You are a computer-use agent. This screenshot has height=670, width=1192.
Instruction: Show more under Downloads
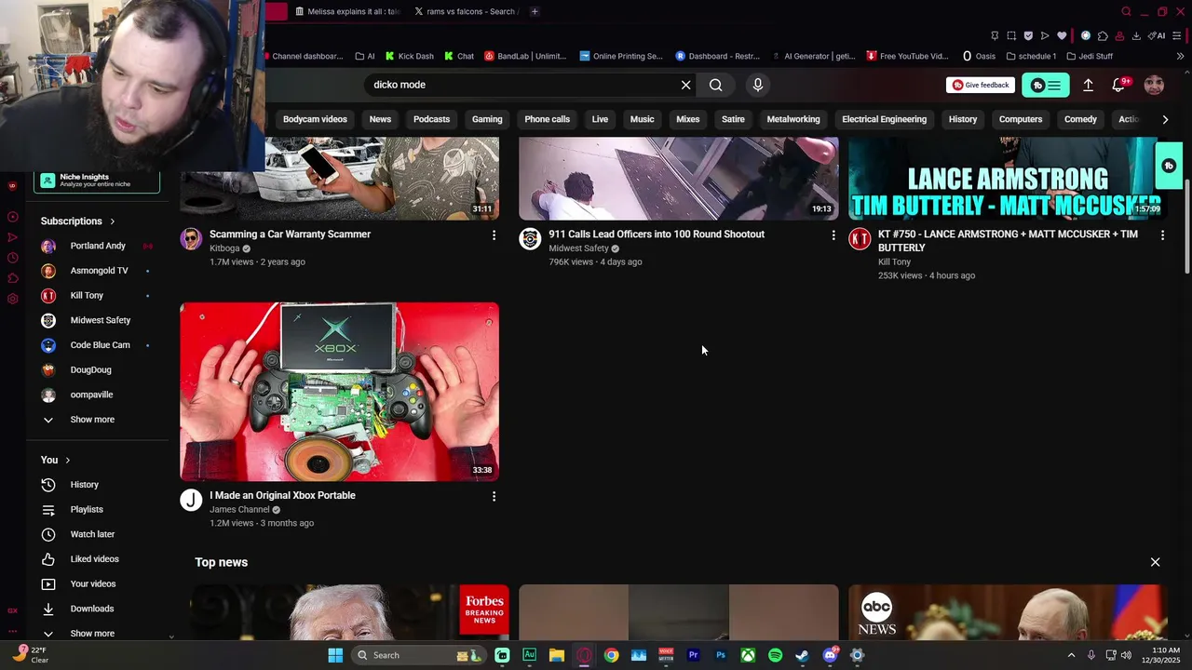pos(92,634)
